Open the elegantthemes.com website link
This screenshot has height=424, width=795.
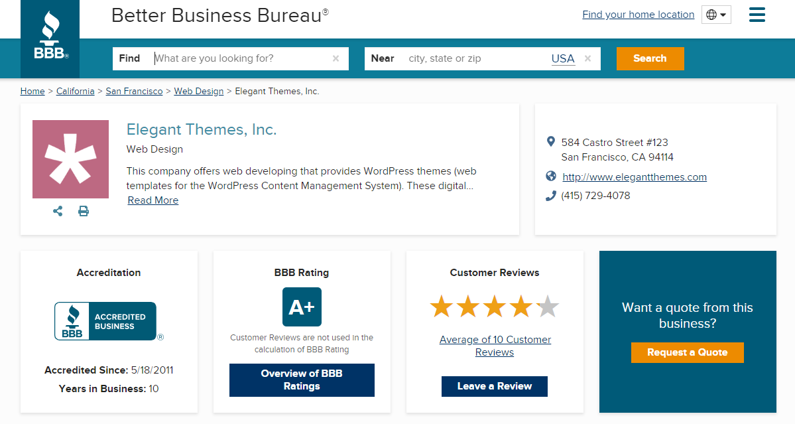coord(634,177)
